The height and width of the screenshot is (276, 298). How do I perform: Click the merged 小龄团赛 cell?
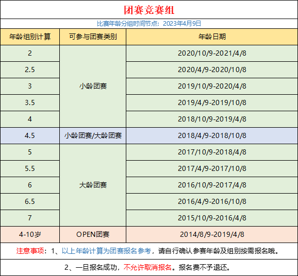point(93,86)
